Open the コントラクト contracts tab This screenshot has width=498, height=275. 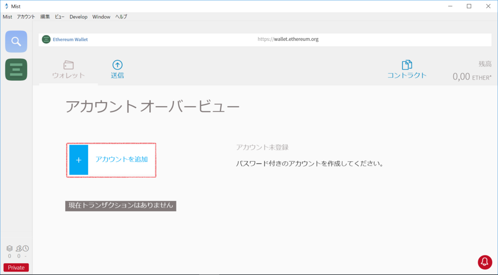coord(407,70)
